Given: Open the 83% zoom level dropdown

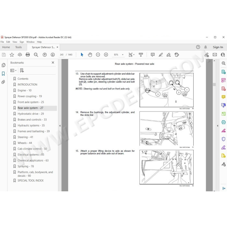Looking at the screenshot, I should (123, 55).
